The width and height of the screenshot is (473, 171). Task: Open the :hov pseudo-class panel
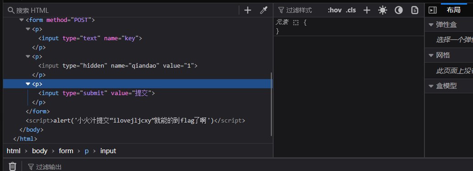[x=335, y=10]
